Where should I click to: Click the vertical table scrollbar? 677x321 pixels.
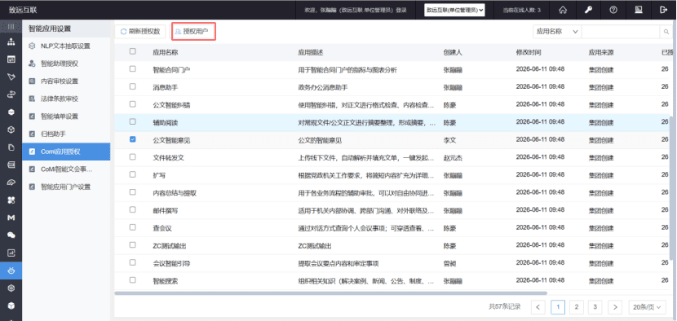tap(672, 187)
